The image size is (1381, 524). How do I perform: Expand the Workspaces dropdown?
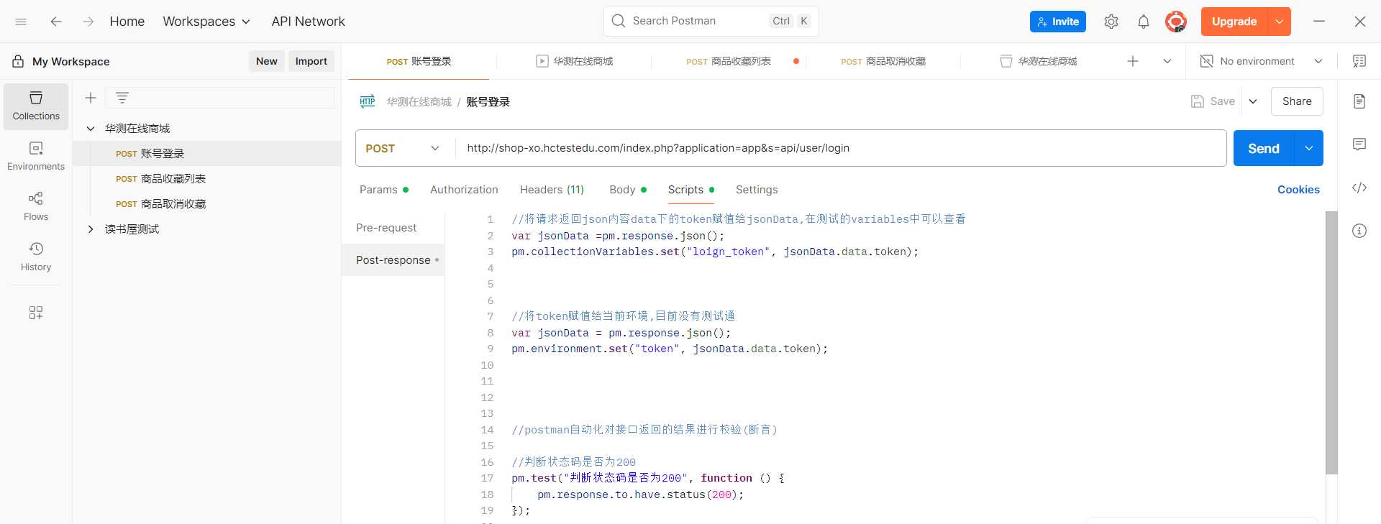206,22
